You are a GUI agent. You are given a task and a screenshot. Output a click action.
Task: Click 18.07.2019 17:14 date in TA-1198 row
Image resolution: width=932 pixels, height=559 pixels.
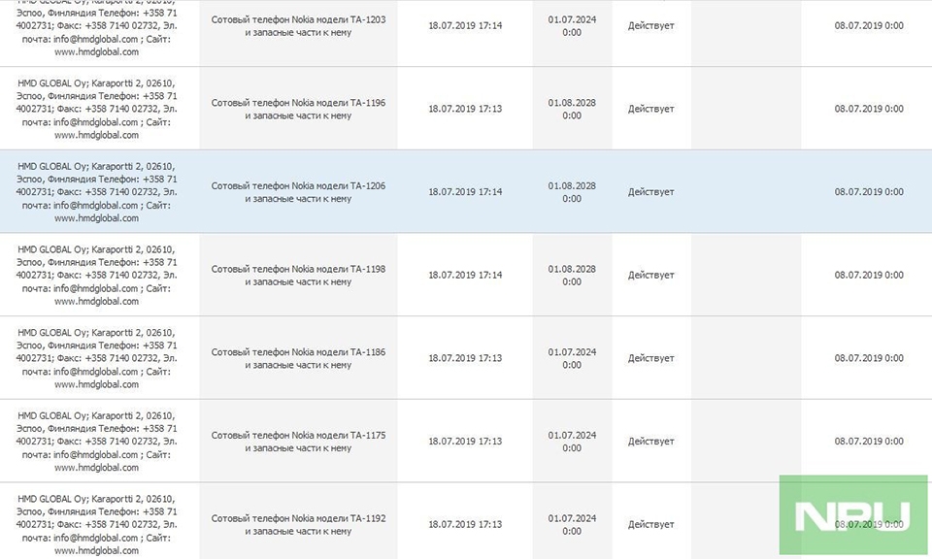465,275
